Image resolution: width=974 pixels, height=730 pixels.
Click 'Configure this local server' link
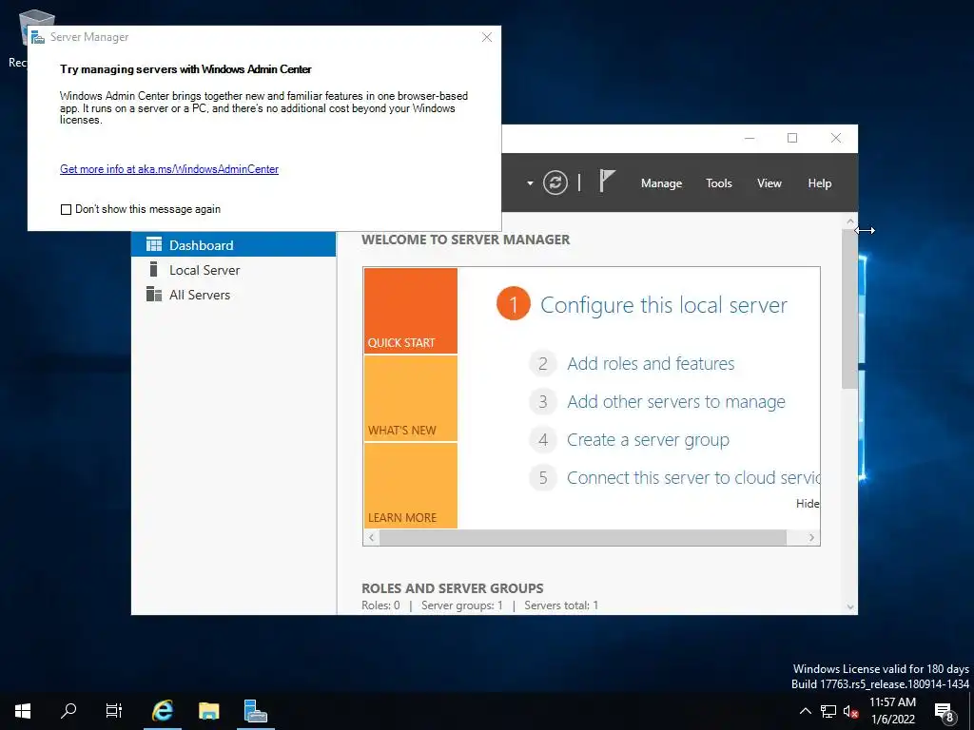coord(663,305)
